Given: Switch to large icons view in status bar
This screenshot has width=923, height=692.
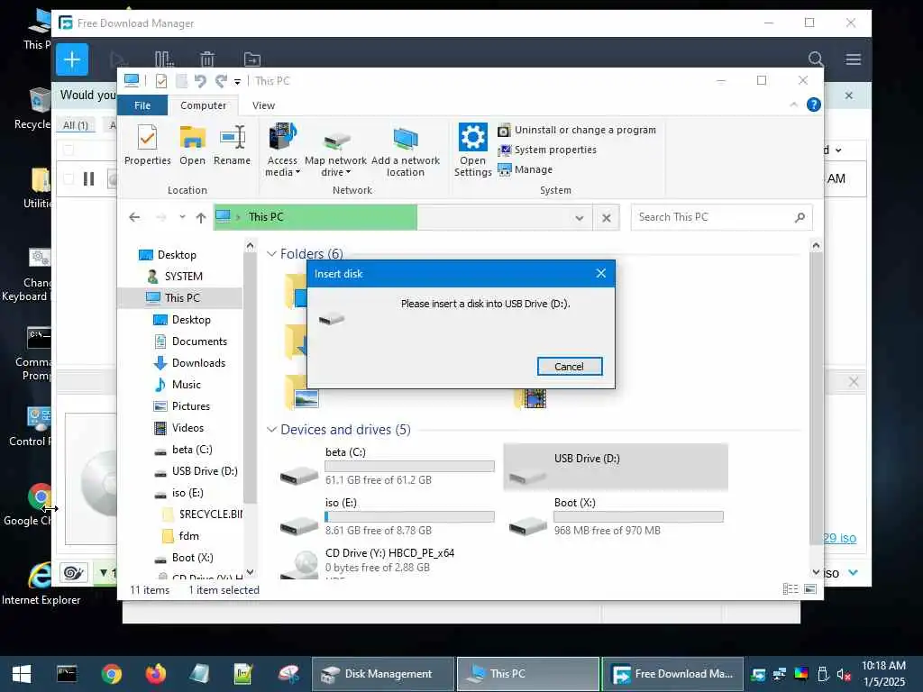Looking at the screenshot, I should tap(810, 589).
